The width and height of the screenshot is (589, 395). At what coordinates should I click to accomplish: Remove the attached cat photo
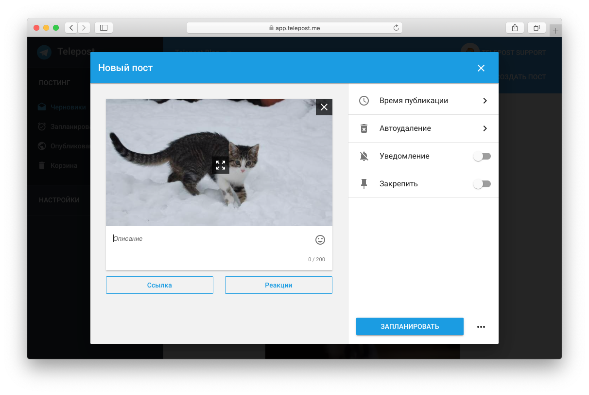(x=324, y=107)
